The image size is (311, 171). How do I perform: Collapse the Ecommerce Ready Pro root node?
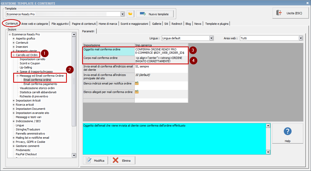10,34
